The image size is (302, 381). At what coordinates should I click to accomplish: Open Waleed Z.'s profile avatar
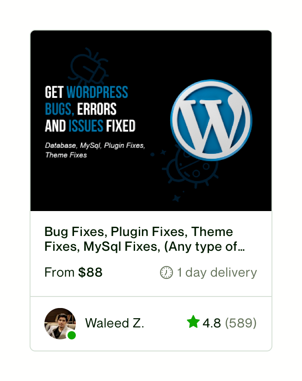click(x=60, y=324)
